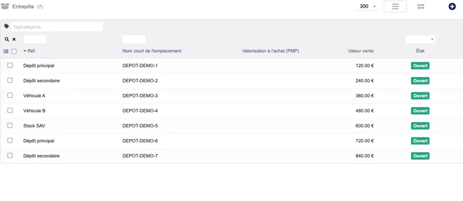Select the Véhicule A row checkbox
The width and height of the screenshot is (463, 201).
10,95
